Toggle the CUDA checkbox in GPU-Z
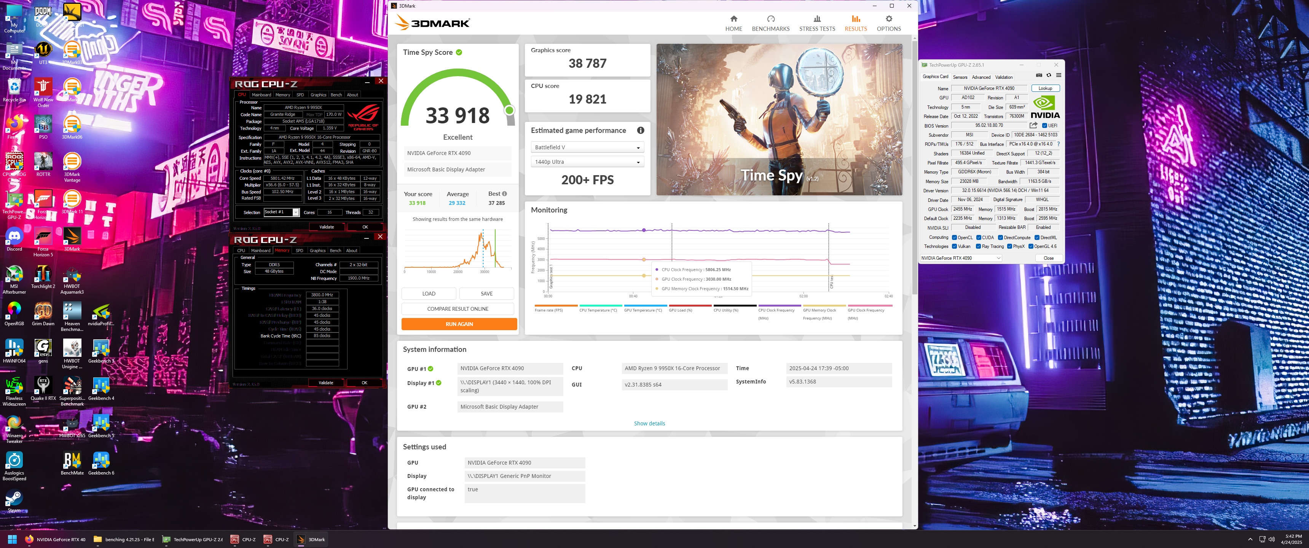Screen dimensions: 1309x548 click(x=979, y=237)
